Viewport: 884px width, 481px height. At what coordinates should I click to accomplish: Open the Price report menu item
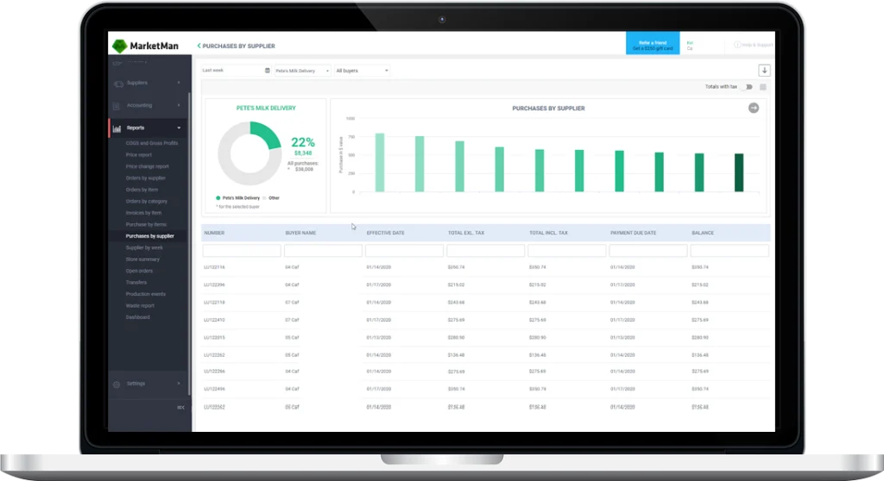tap(139, 155)
